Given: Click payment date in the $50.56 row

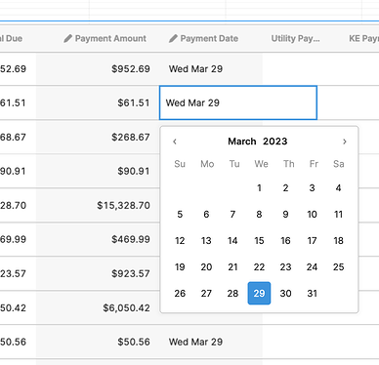Looking at the screenshot, I should coord(211,342).
